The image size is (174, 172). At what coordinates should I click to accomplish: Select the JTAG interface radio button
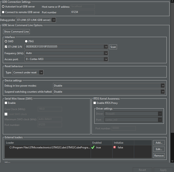click(26, 41)
